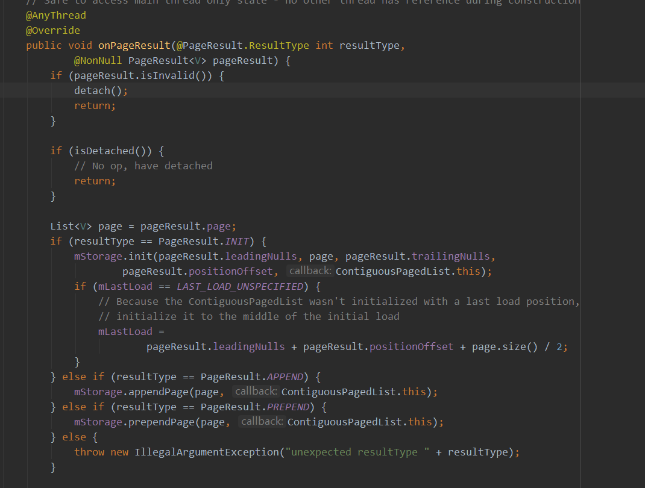Click pageResult.positionOffset in the init arguments
Viewport: 645px width, 488px height.
pos(198,272)
